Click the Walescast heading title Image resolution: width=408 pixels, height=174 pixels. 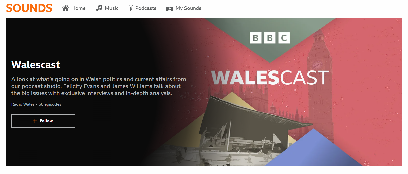(x=36, y=65)
